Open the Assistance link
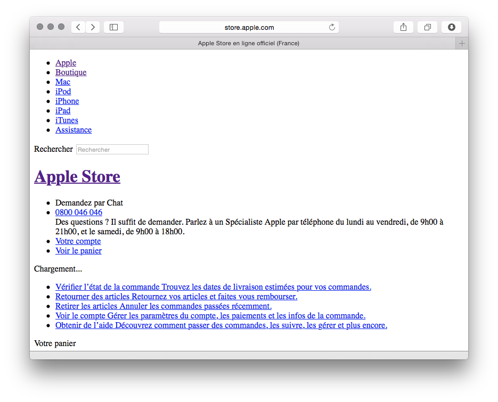The image size is (498, 402). tap(74, 129)
